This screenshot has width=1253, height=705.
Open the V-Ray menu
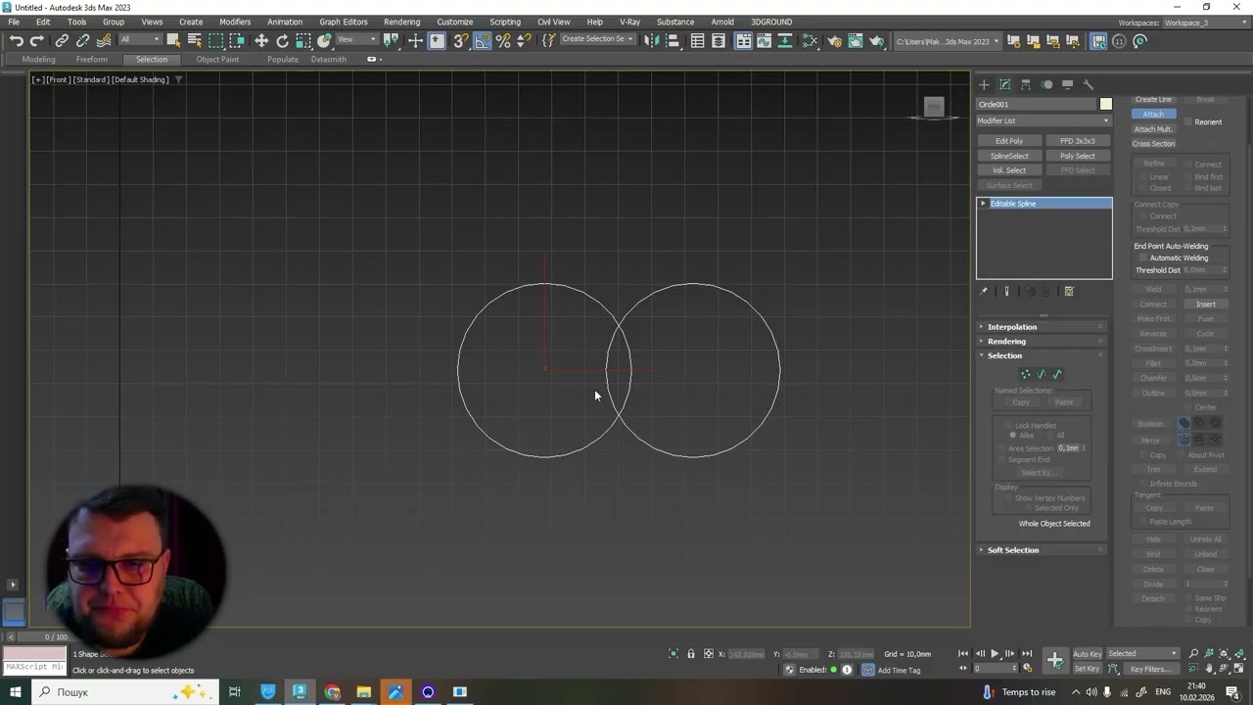629,22
